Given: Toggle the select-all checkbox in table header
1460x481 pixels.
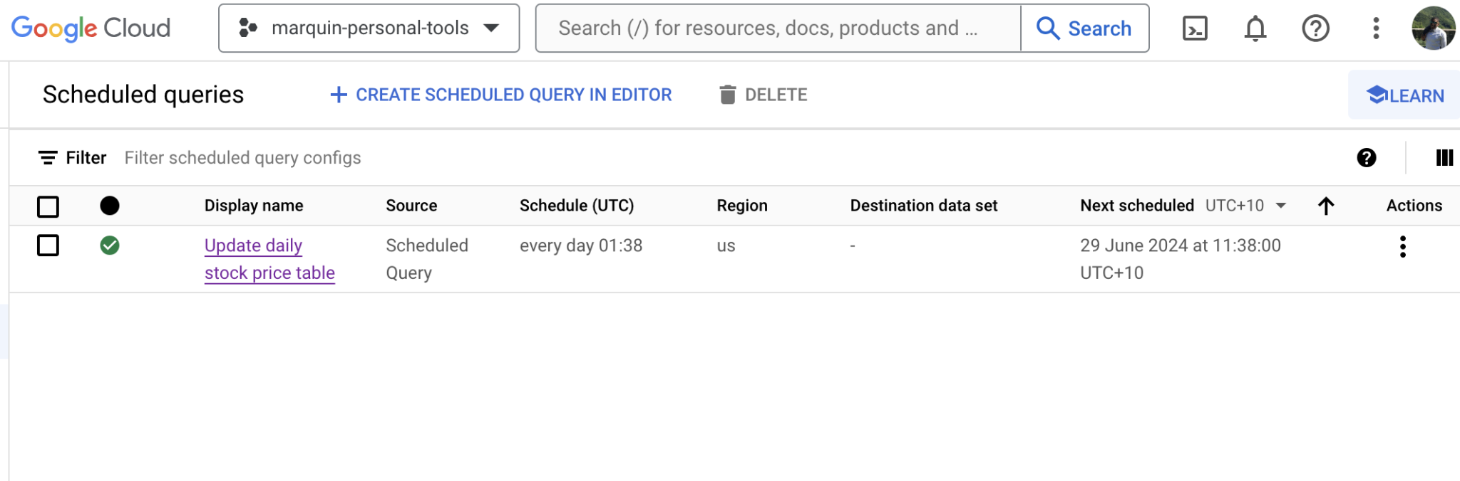Looking at the screenshot, I should click(48, 206).
